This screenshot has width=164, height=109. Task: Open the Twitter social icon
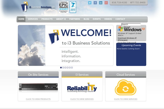tap(90, 3)
